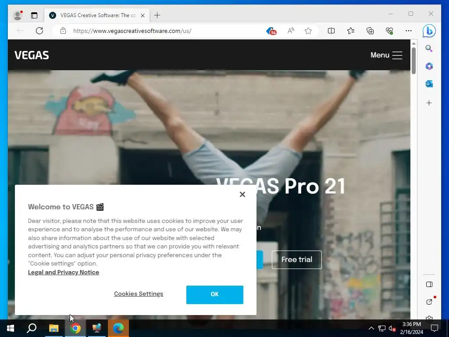Focus the address bar URL
This screenshot has width=449, height=337.
coord(132,31)
